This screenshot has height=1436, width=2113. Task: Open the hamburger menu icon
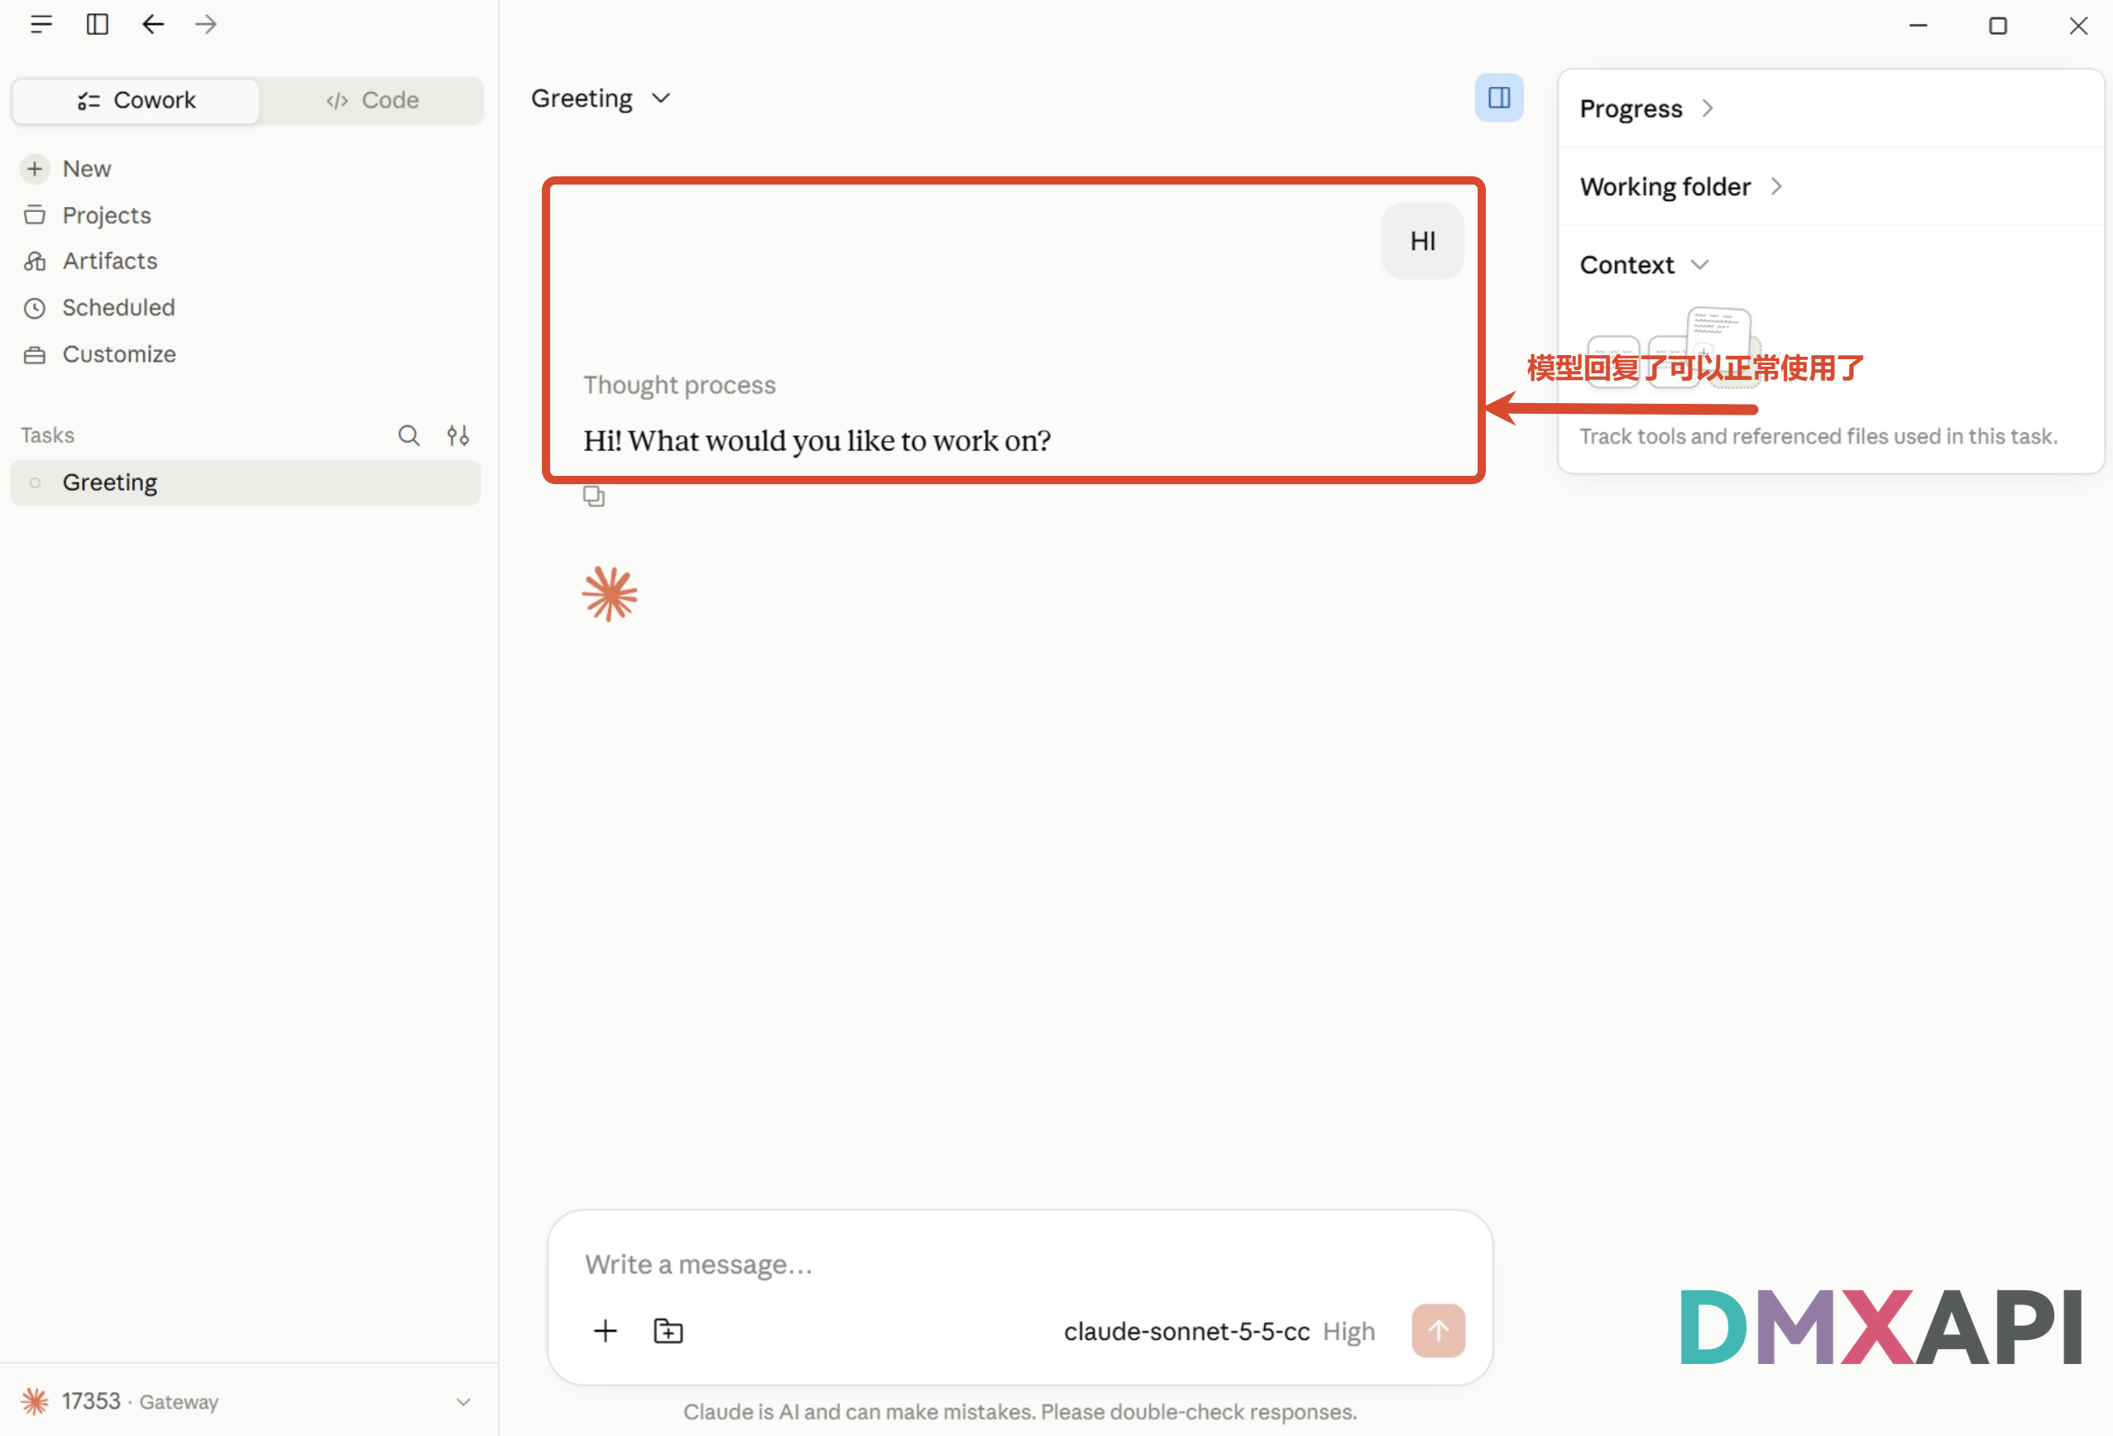click(41, 25)
